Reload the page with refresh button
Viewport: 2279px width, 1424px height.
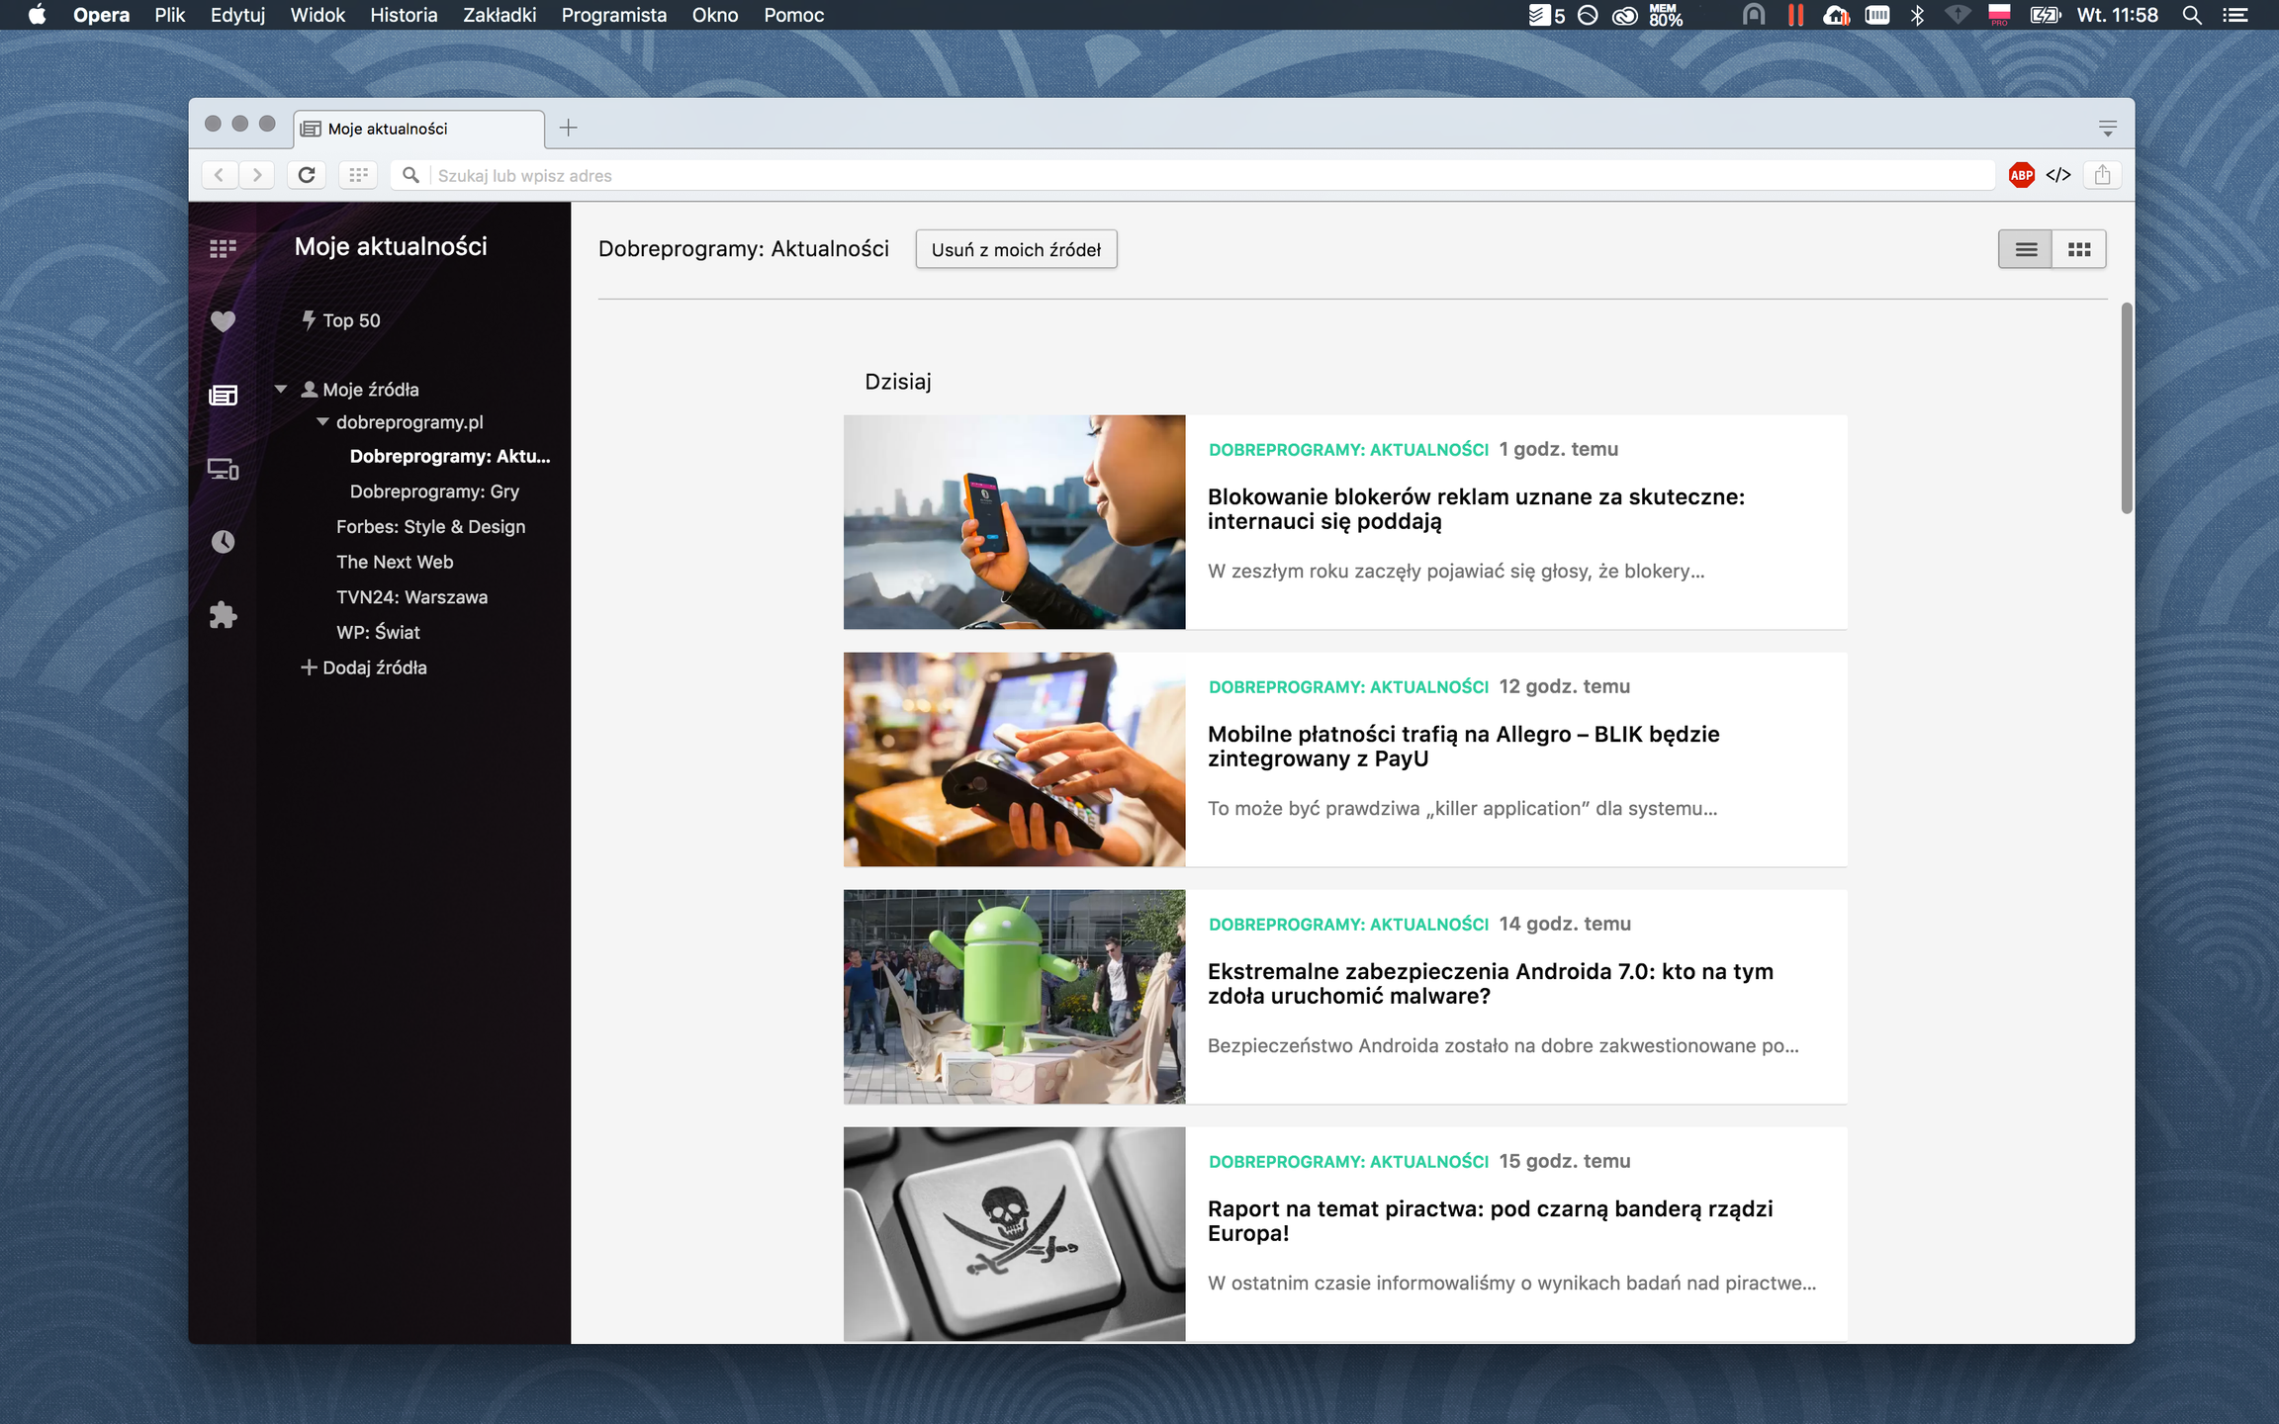point(307,175)
